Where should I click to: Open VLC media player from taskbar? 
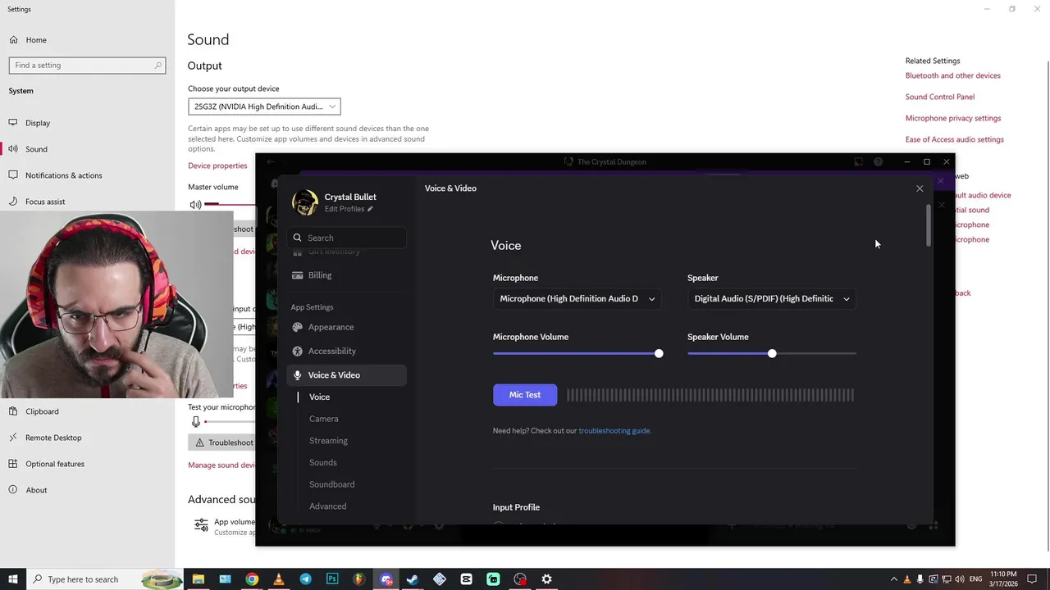point(279,579)
